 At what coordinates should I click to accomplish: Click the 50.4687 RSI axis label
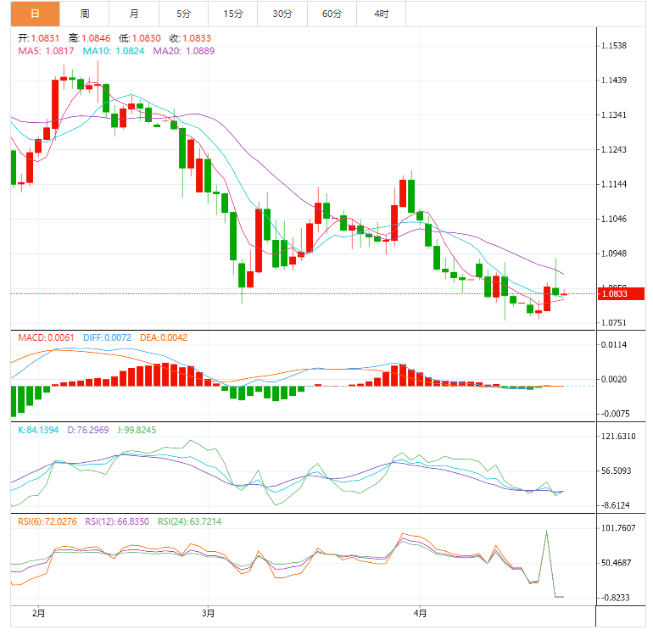[x=617, y=563]
